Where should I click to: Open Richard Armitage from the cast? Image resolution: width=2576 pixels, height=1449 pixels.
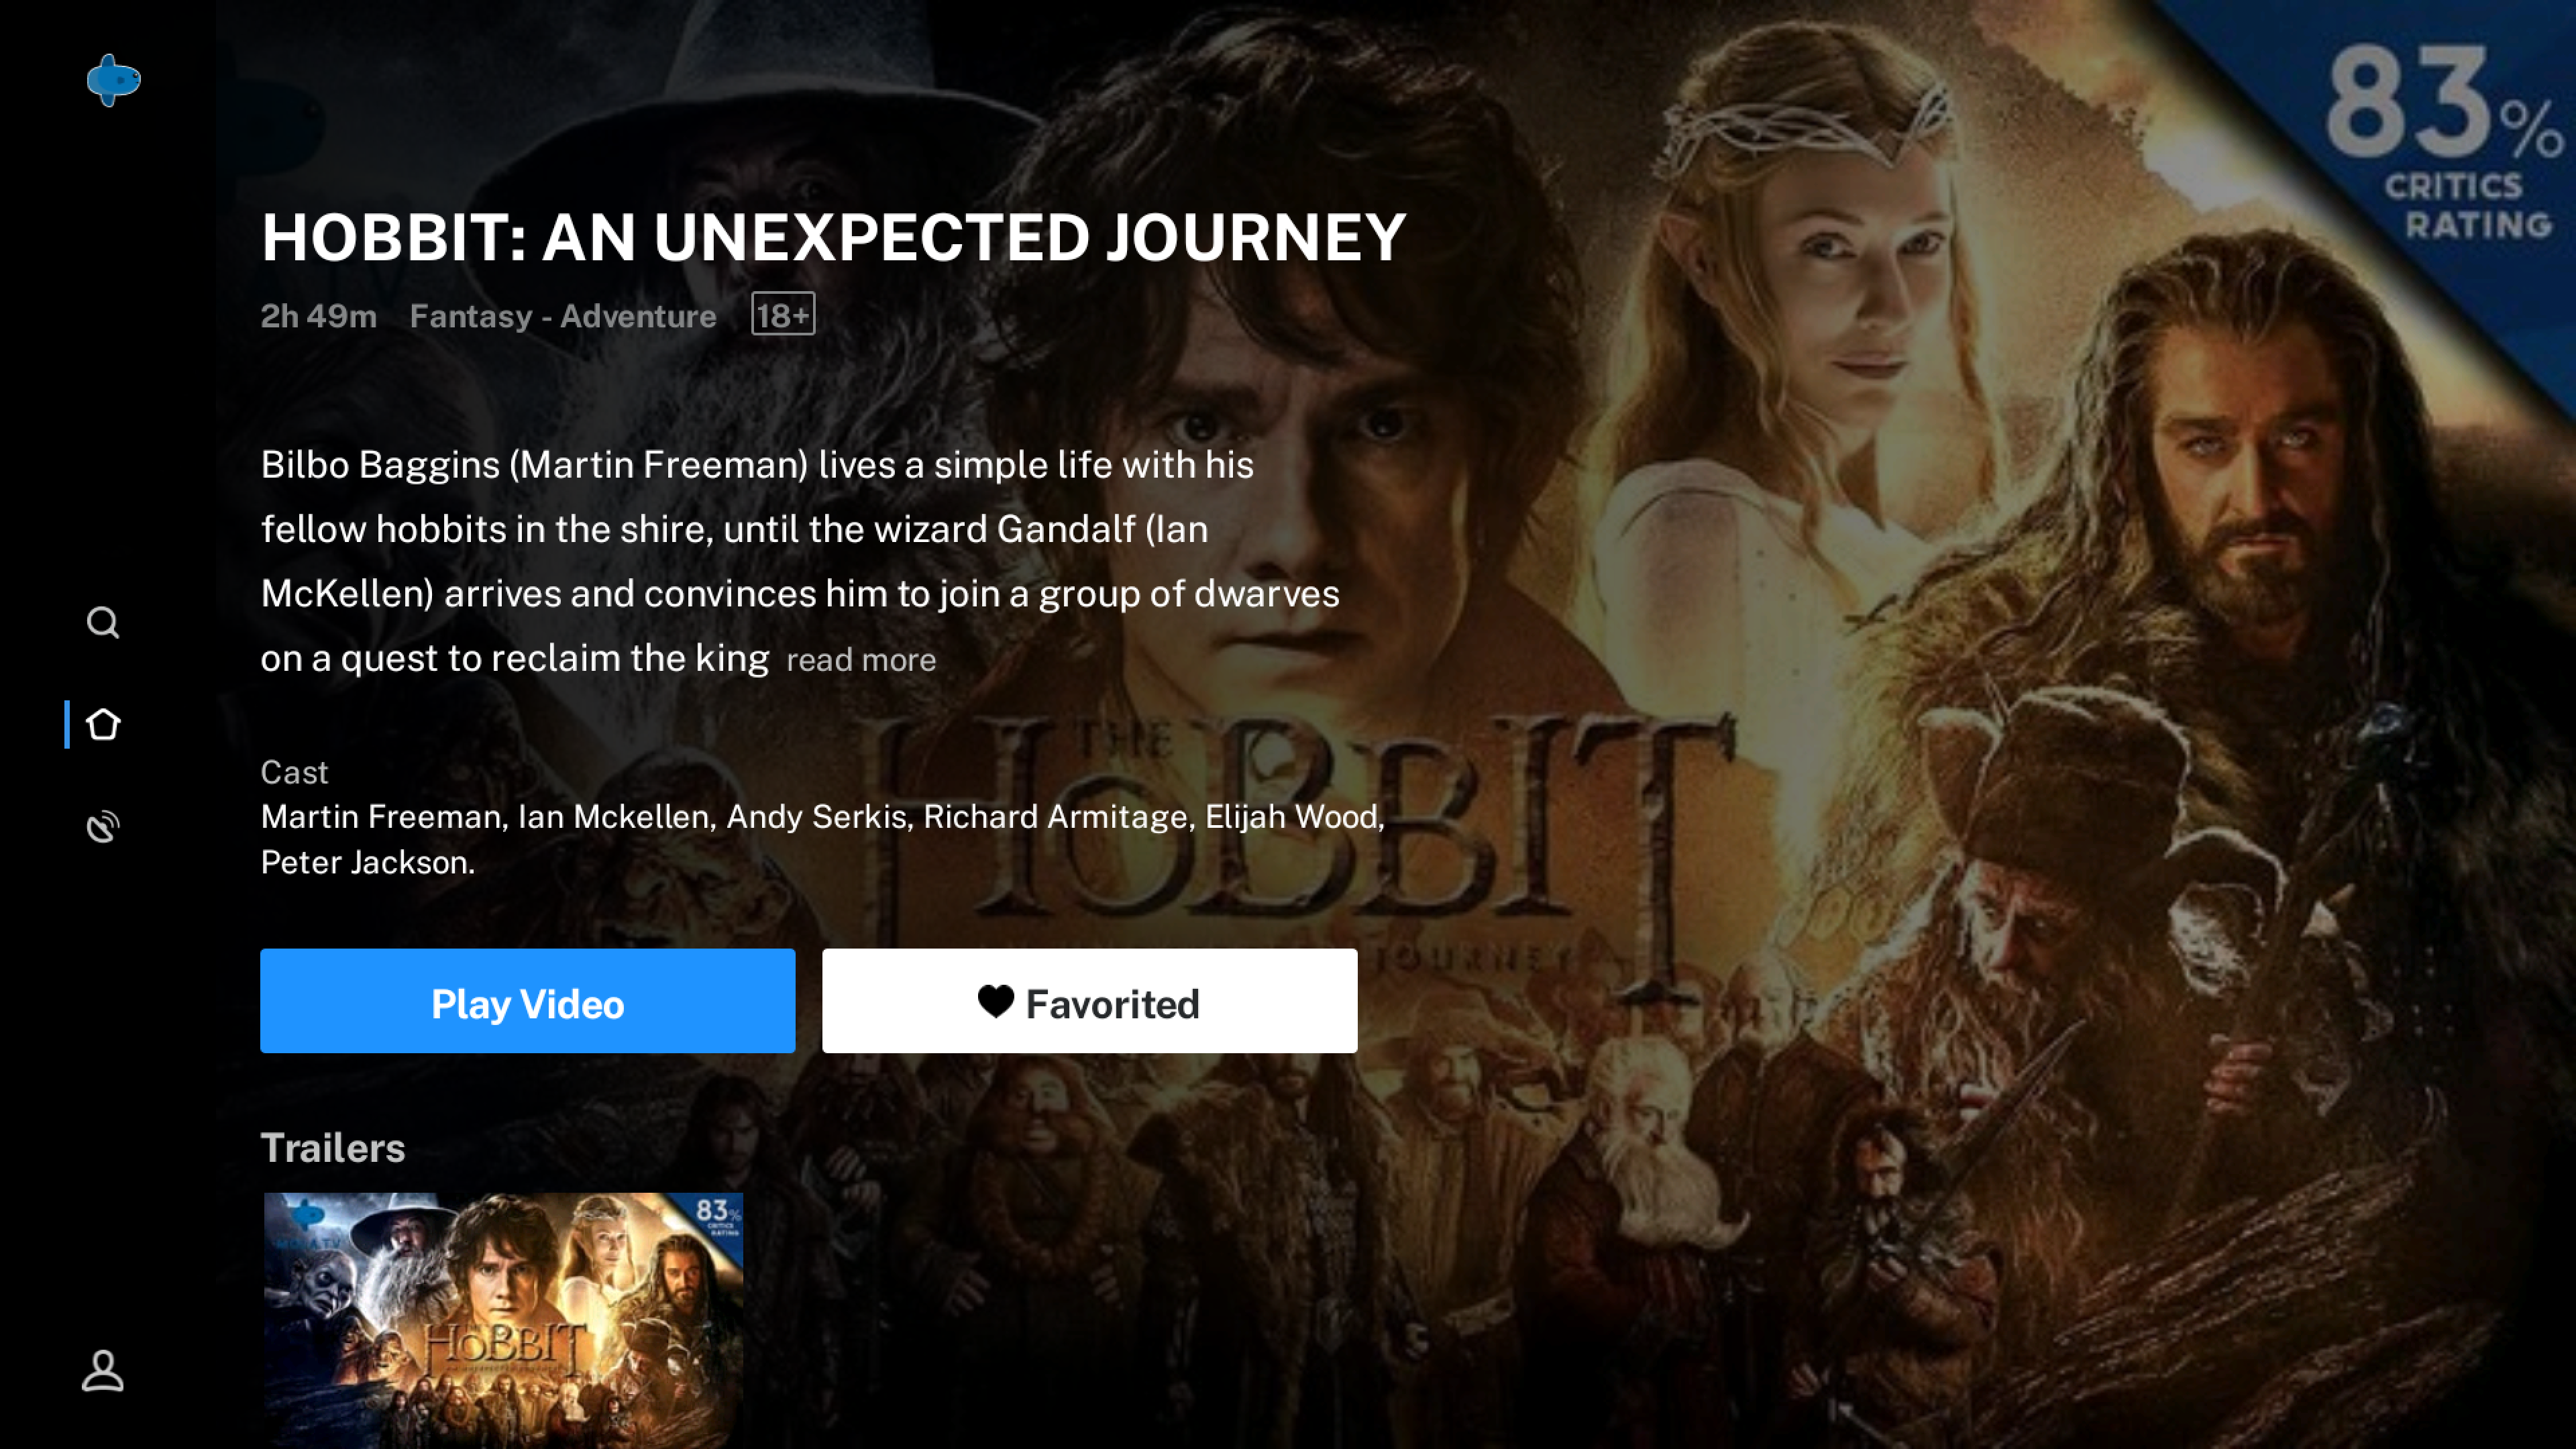click(1056, 817)
